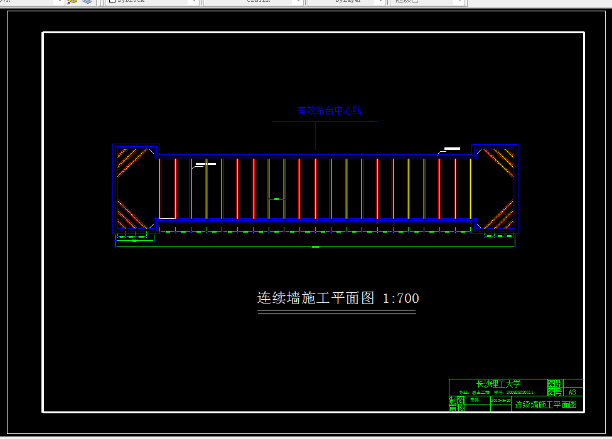Open the CENTER linetype dropdown
Viewport: 612px width, 439px height.
click(x=254, y=1)
